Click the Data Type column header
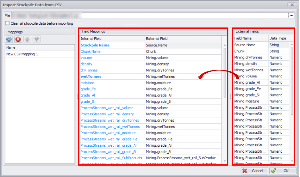This screenshot has width=300, height=177. [278, 38]
